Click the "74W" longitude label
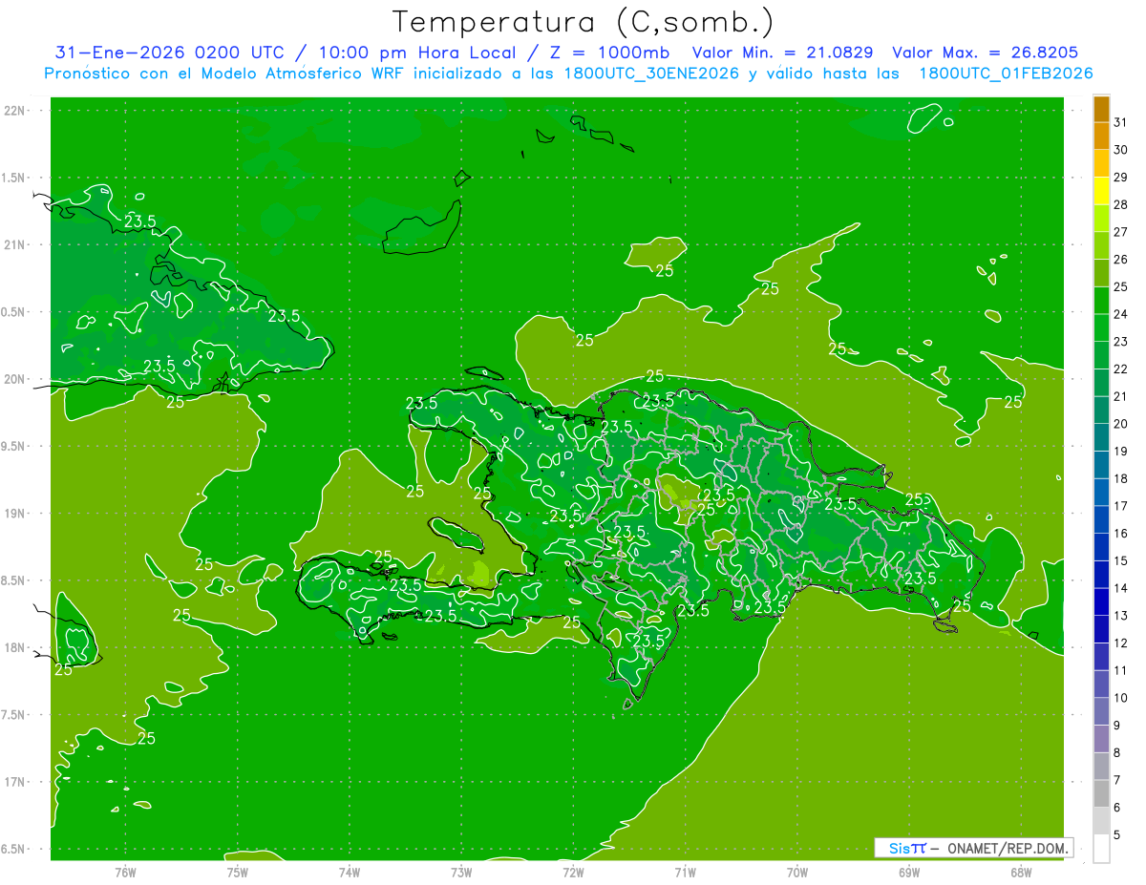 click(350, 873)
